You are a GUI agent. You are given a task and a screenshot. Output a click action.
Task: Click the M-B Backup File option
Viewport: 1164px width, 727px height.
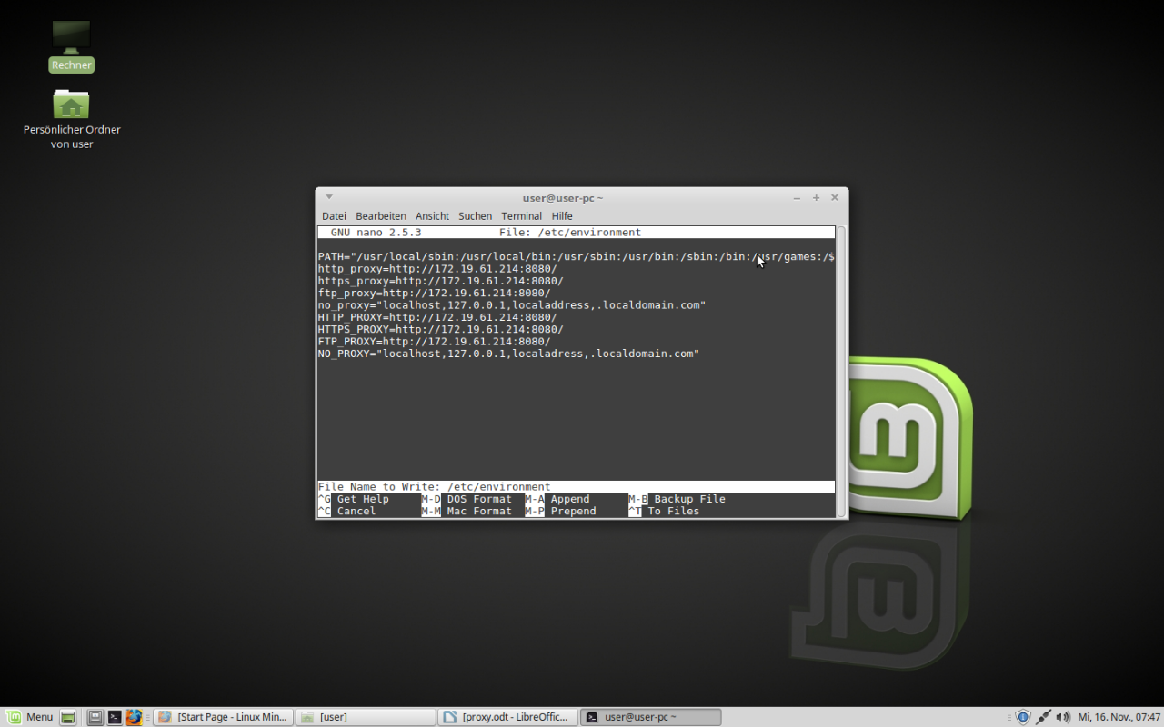[x=677, y=499]
